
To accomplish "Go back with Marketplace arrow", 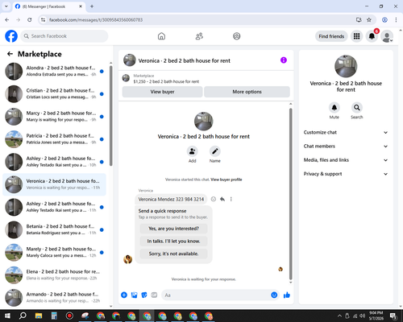I will [10, 54].
